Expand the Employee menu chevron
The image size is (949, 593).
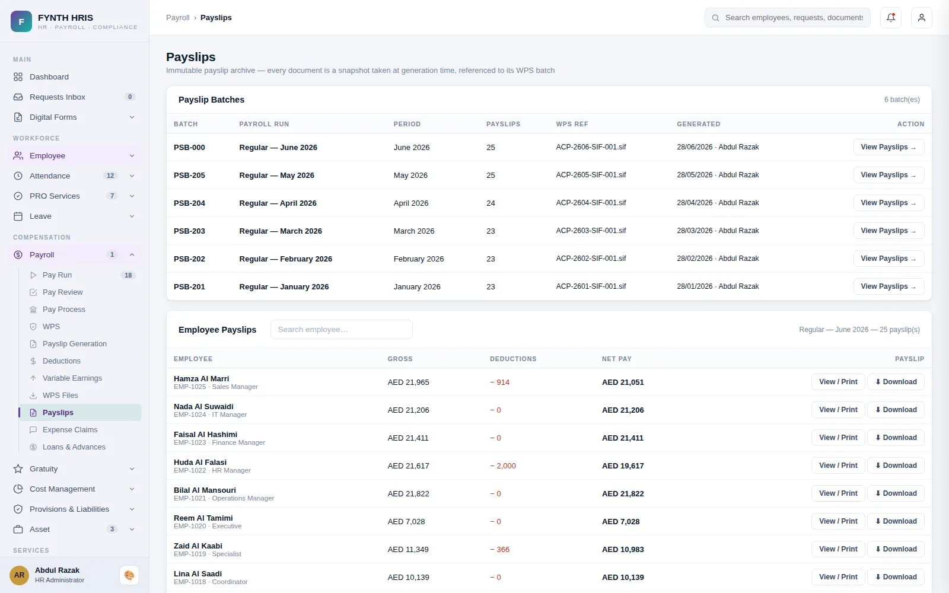coord(132,156)
